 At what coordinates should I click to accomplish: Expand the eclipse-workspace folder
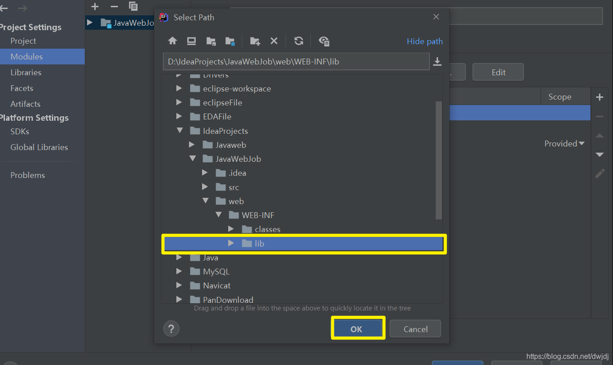(179, 88)
